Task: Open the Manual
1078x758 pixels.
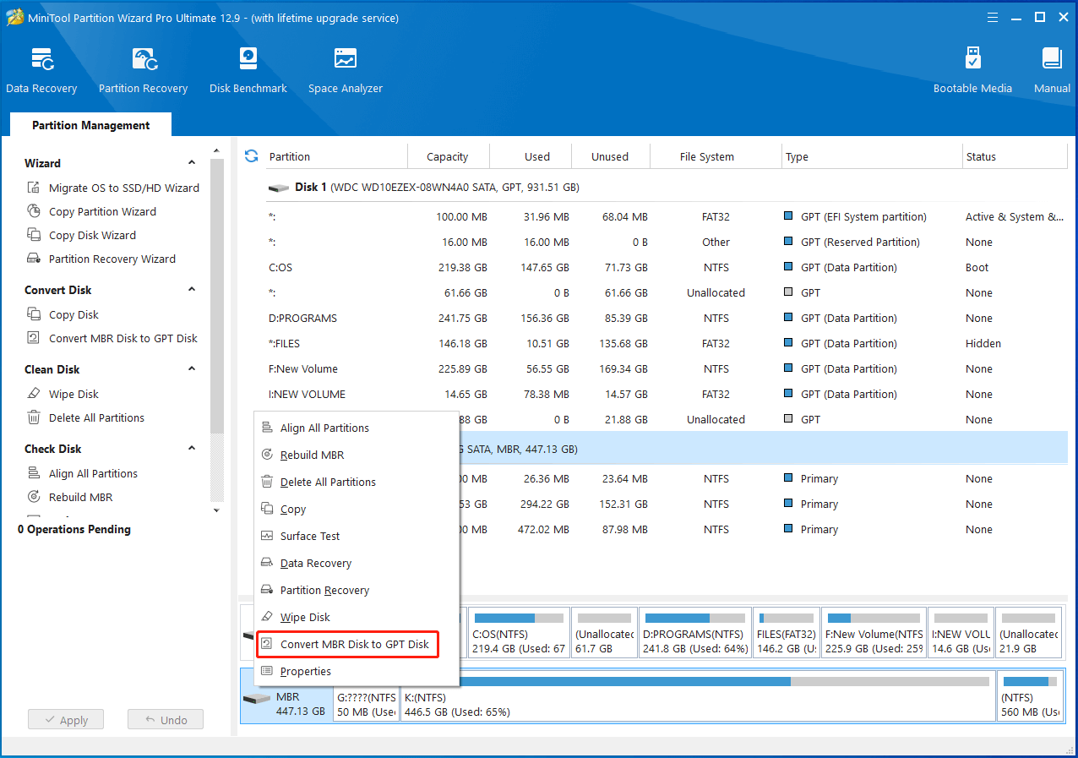Action: point(1051,68)
